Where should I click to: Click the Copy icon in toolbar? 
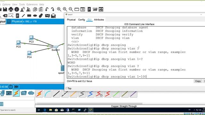(x=35, y=9)
